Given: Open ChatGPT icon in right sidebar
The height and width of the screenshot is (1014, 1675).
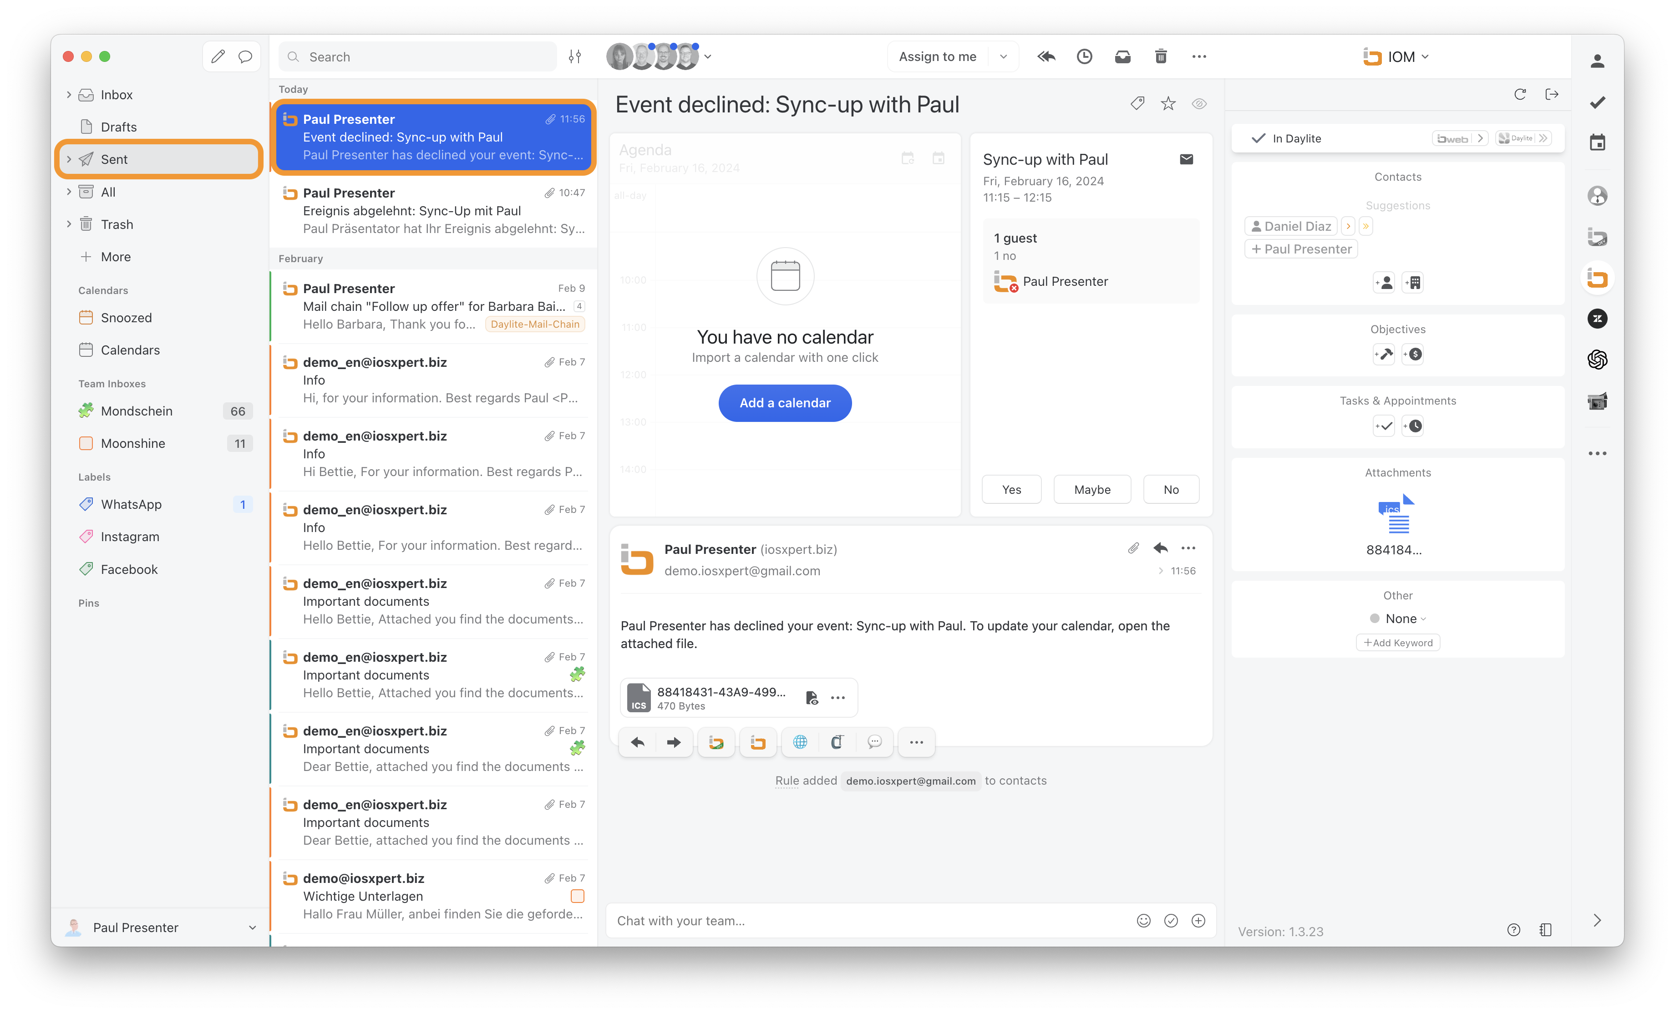Looking at the screenshot, I should point(1598,359).
